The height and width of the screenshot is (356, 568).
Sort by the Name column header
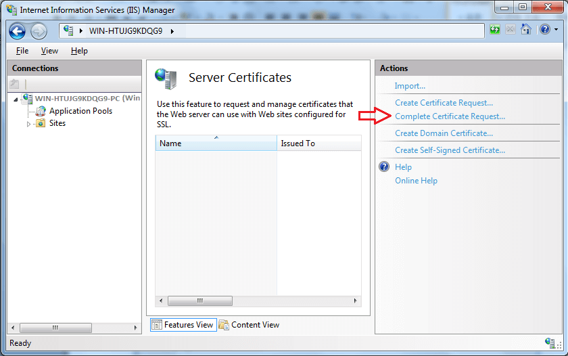pyautogui.click(x=216, y=143)
